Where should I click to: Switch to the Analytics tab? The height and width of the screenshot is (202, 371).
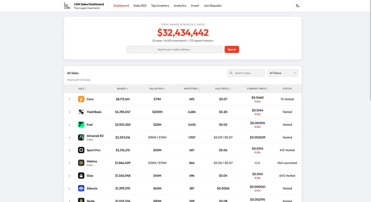pos(180,6)
